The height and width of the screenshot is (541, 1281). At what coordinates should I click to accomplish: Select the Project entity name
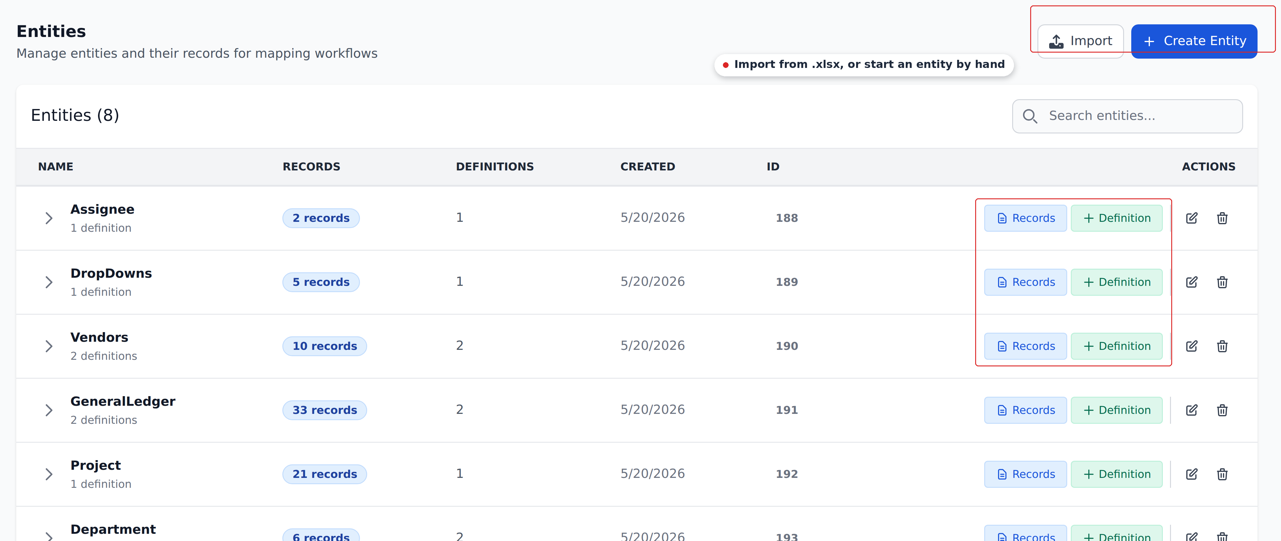pos(96,466)
